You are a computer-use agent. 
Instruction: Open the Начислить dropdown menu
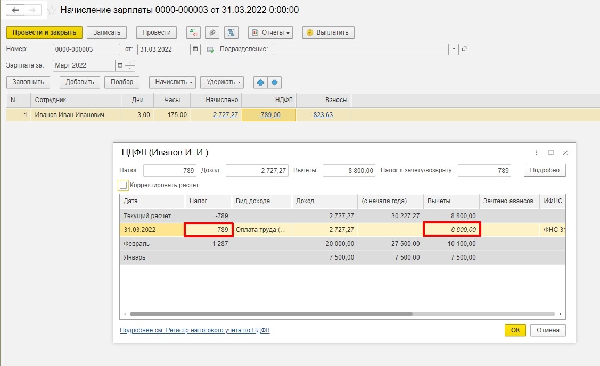172,82
